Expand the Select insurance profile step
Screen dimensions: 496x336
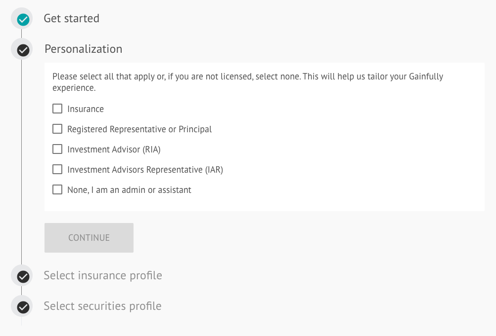pos(103,275)
